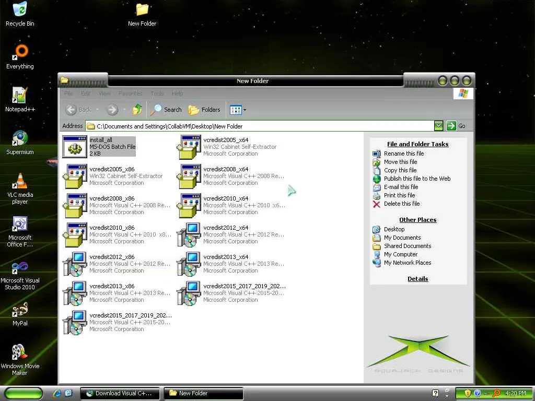Image resolution: width=535 pixels, height=401 pixels.
Task: Select the vcredist2008_x64 installer icon
Action: (x=189, y=176)
